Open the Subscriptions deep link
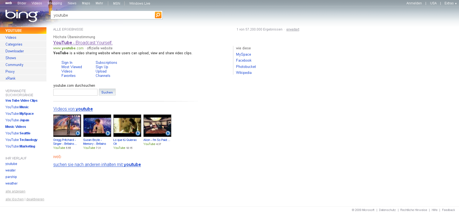 click(106, 63)
